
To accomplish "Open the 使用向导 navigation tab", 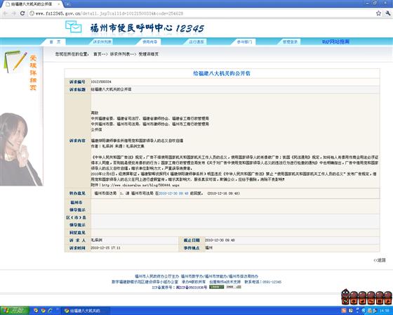I will pos(150,41).
